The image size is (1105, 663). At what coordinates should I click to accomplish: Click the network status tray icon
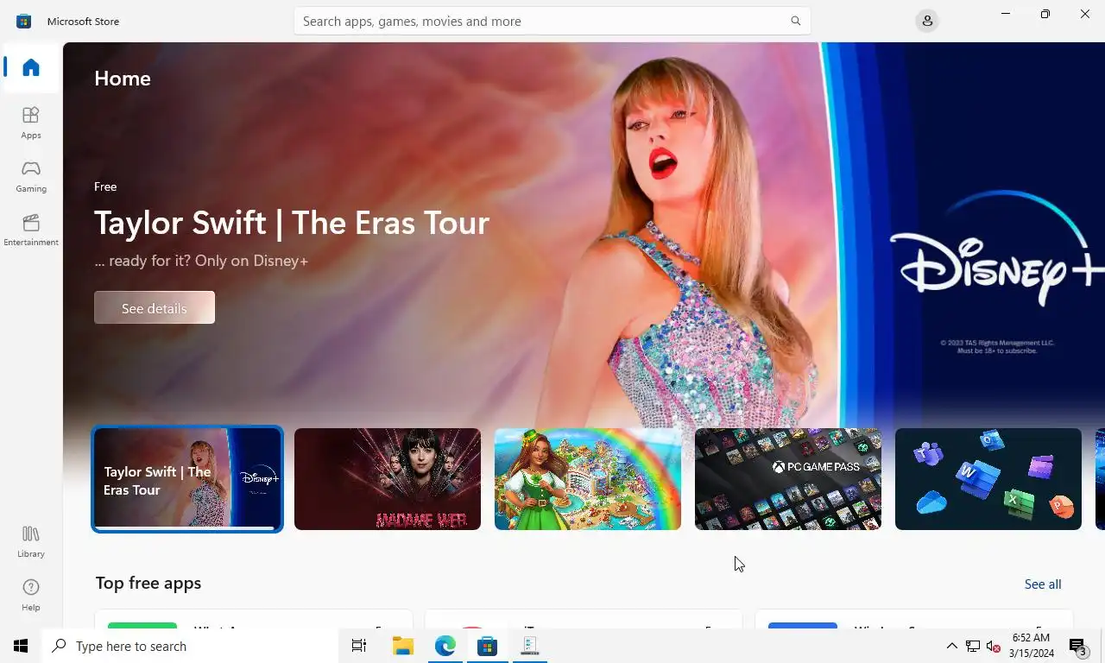pyautogui.click(x=973, y=646)
